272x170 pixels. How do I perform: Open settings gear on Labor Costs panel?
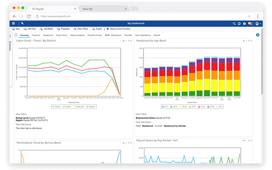(124, 41)
